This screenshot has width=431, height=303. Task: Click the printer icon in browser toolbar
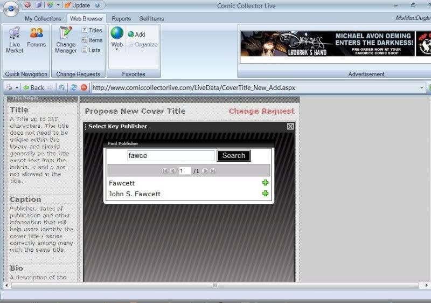point(9,88)
